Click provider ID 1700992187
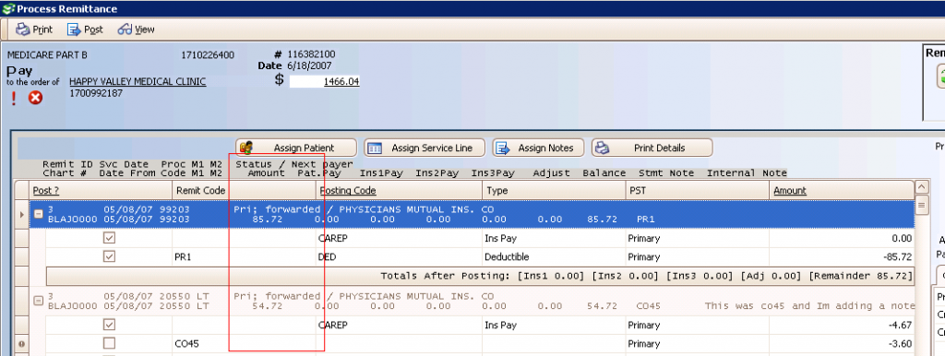Image resolution: width=945 pixels, height=356 pixels. [x=96, y=93]
